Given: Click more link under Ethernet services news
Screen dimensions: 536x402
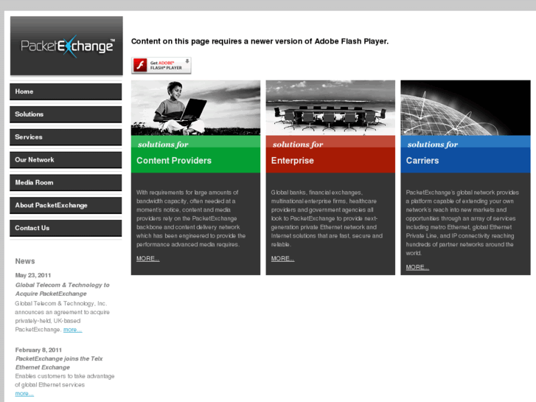Looking at the screenshot, I should click(24, 393).
